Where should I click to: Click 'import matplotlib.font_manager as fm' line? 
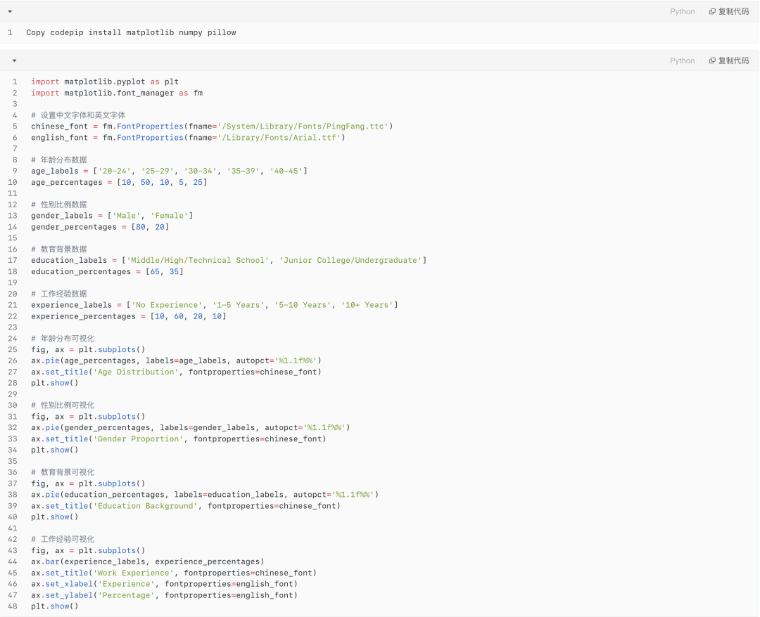coord(117,93)
